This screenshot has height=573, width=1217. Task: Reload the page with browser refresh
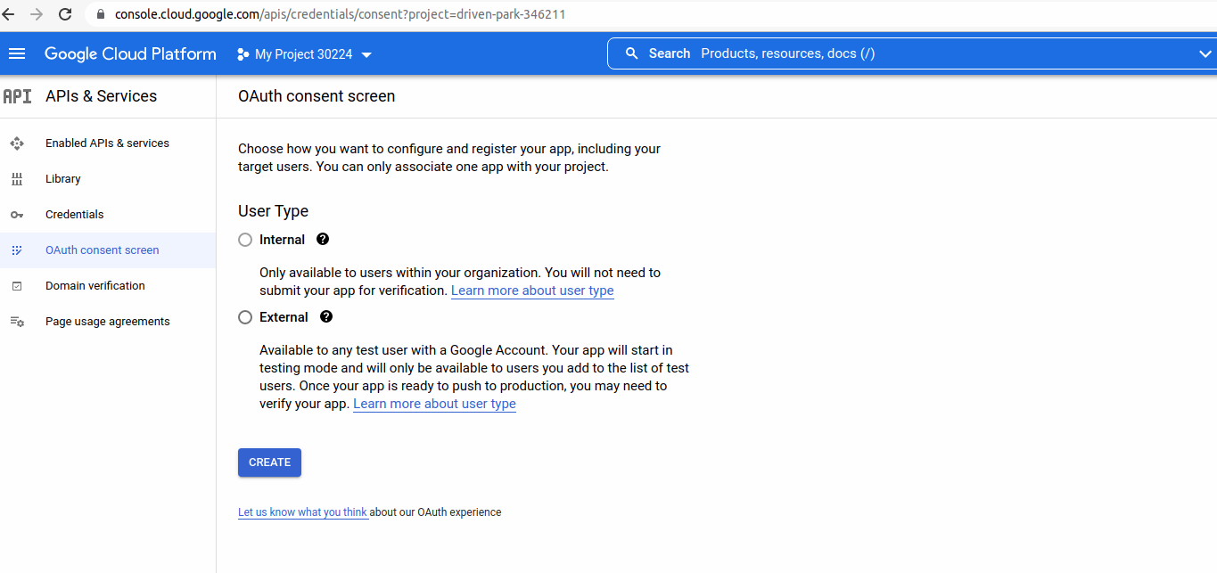(65, 14)
